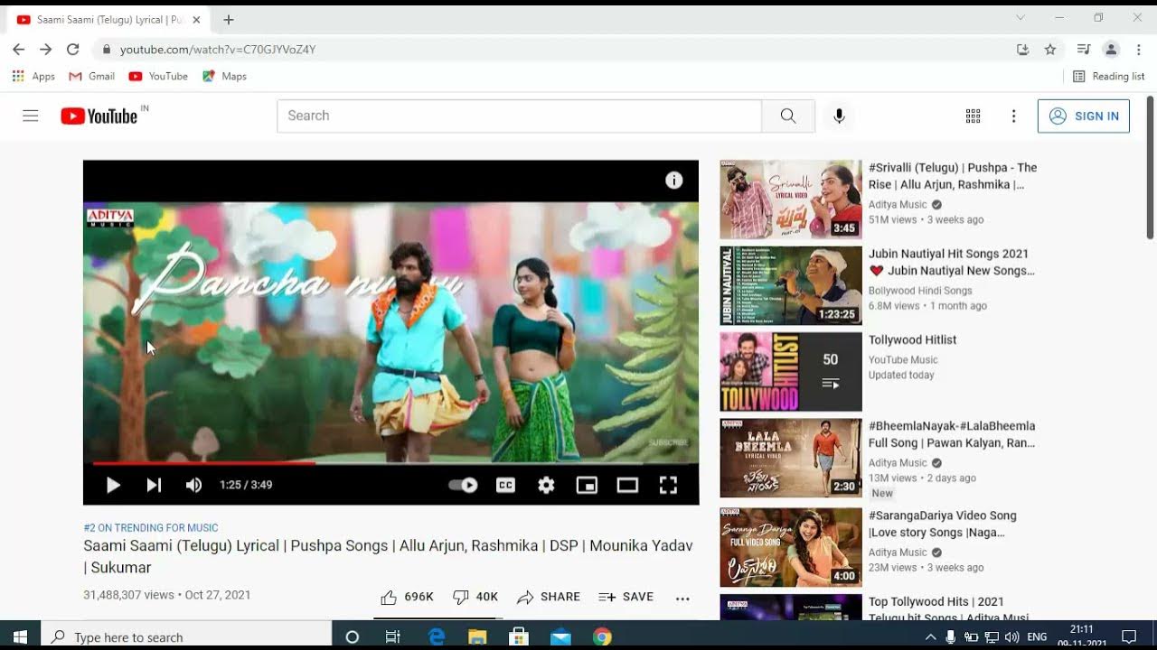Open the Maps bookmark
The width and height of the screenshot is (1157, 650).
(224, 76)
